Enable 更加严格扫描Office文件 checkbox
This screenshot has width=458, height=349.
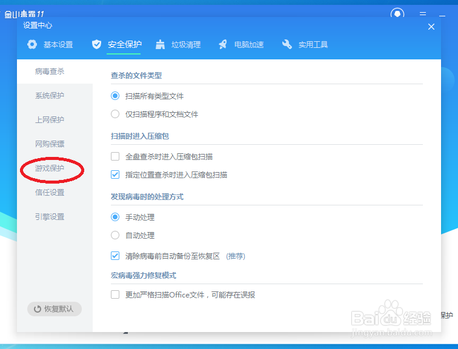click(115, 294)
